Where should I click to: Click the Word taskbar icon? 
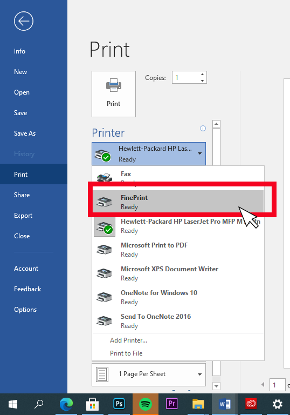pos(224,404)
